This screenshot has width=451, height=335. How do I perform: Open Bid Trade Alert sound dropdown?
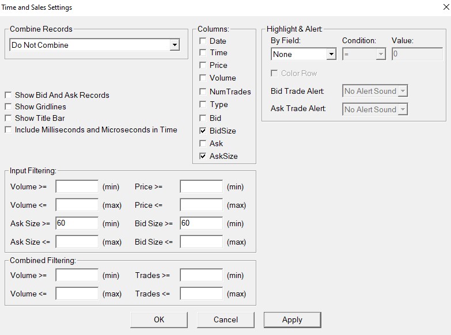(x=375, y=91)
